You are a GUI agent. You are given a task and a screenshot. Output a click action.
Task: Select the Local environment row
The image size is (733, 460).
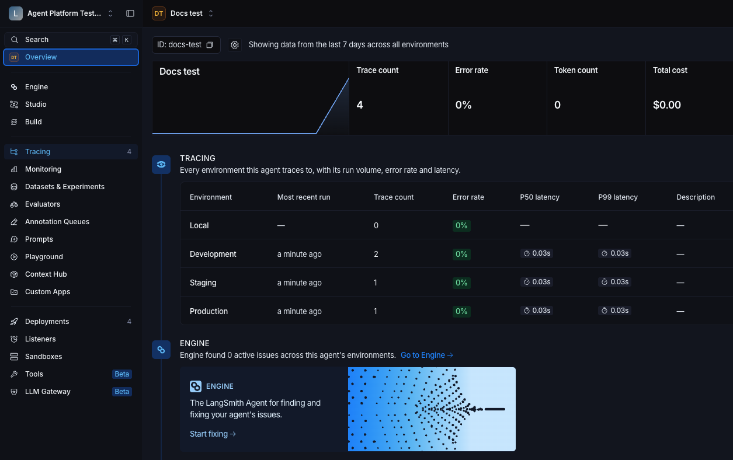[x=456, y=225]
